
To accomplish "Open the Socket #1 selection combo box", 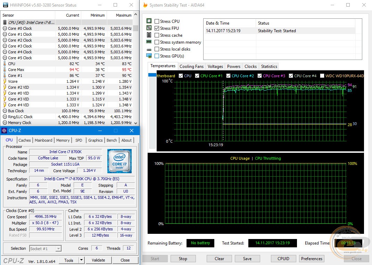I will [x=45, y=248].
